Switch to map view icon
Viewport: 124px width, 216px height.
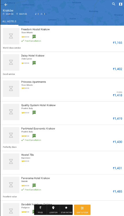(x=121, y=4)
